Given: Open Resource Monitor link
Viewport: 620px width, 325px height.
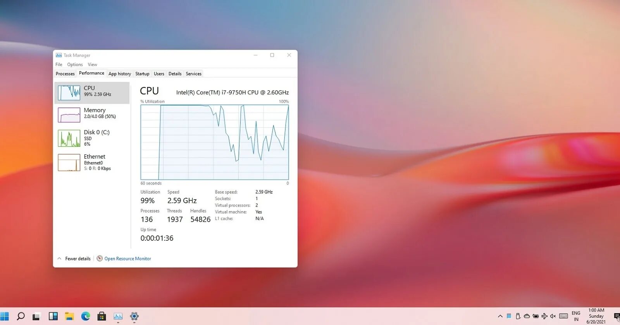Looking at the screenshot, I should [x=127, y=258].
